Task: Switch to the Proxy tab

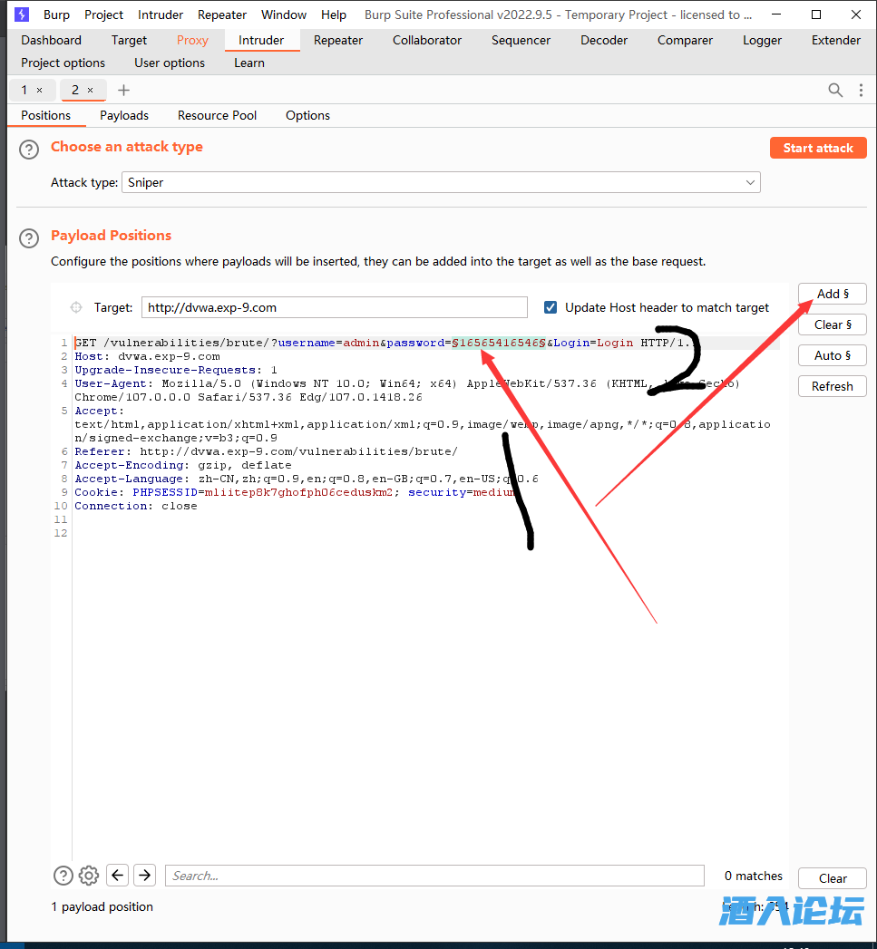Action: [x=192, y=40]
